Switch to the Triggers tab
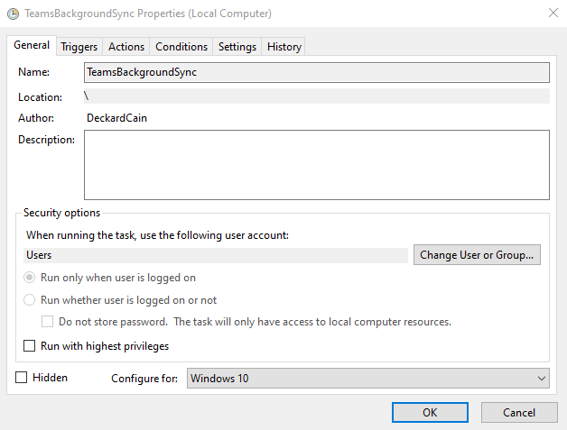567x430 pixels. (x=79, y=47)
